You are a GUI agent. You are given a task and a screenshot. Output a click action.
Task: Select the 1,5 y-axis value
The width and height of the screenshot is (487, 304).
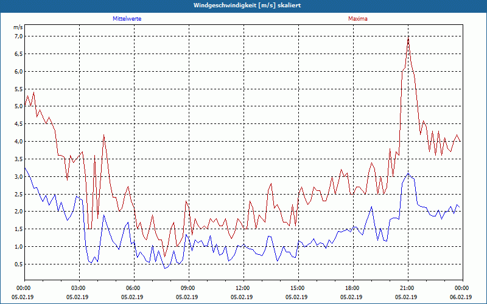(18, 229)
